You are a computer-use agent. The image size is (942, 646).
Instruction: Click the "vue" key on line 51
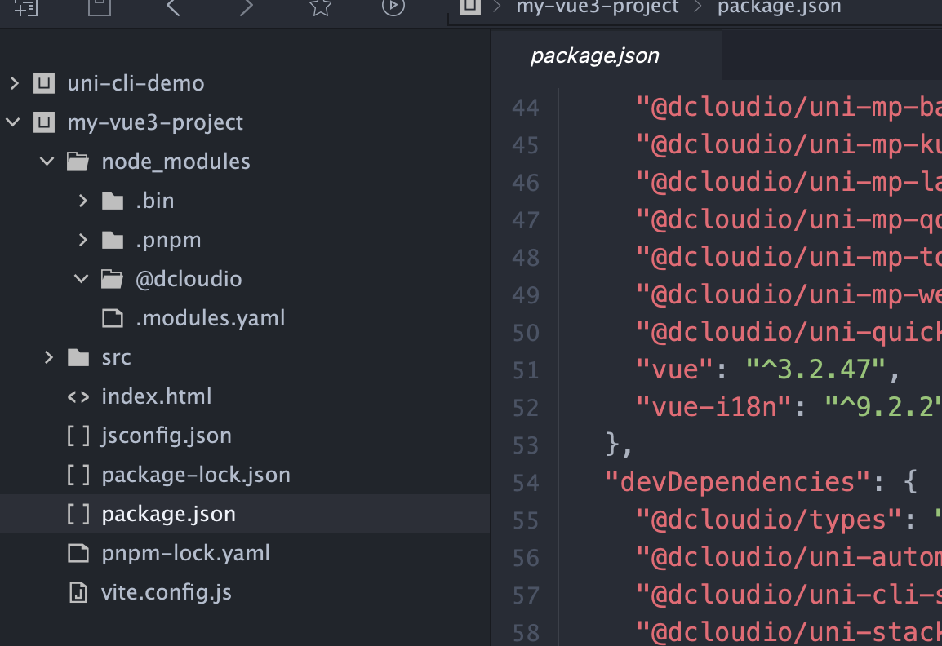(x=676, y=369)
